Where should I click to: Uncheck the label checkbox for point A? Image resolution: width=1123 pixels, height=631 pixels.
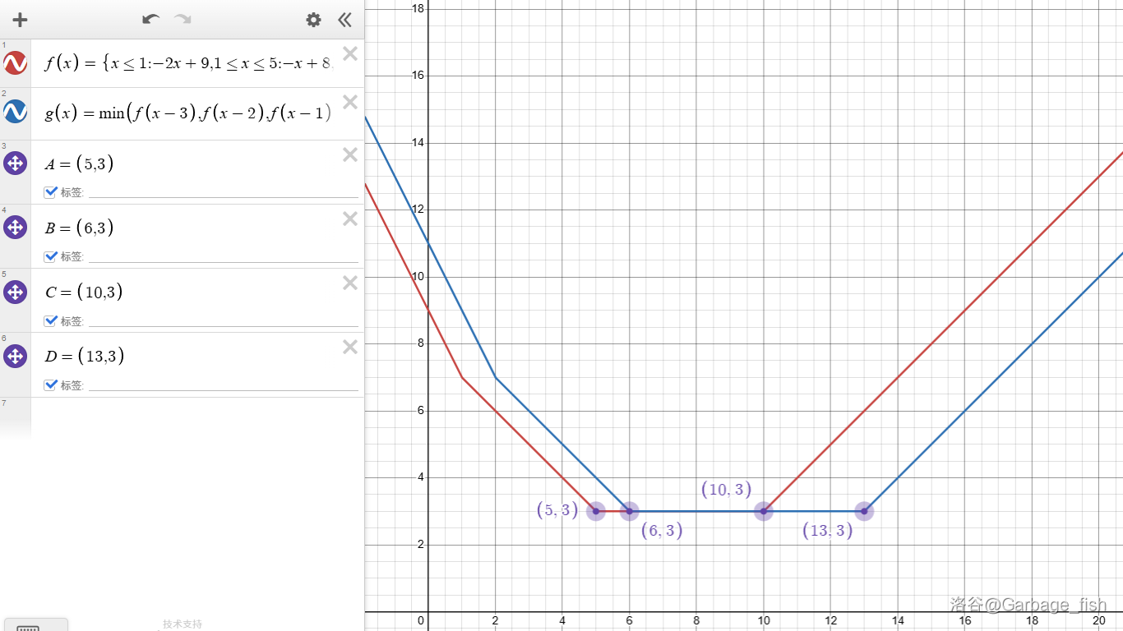(x=51, y=192)
